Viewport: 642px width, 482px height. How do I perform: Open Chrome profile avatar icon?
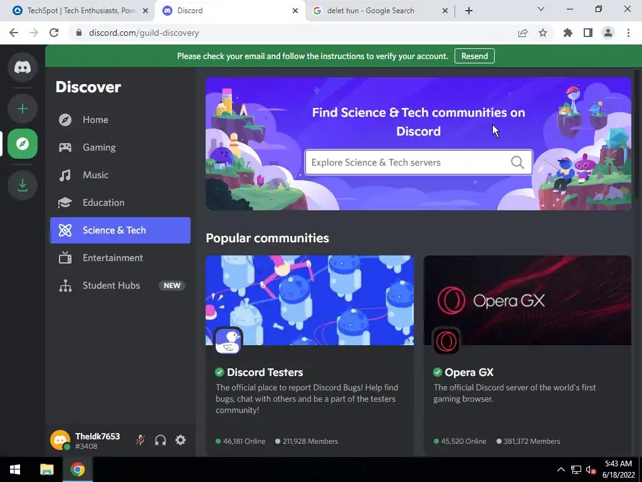[608, 33]
